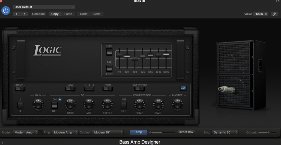This screenshot has width=281, height=145.
Task: Open the Cabinet Modern 15" dropdown
Action: [x=108, y=132]
